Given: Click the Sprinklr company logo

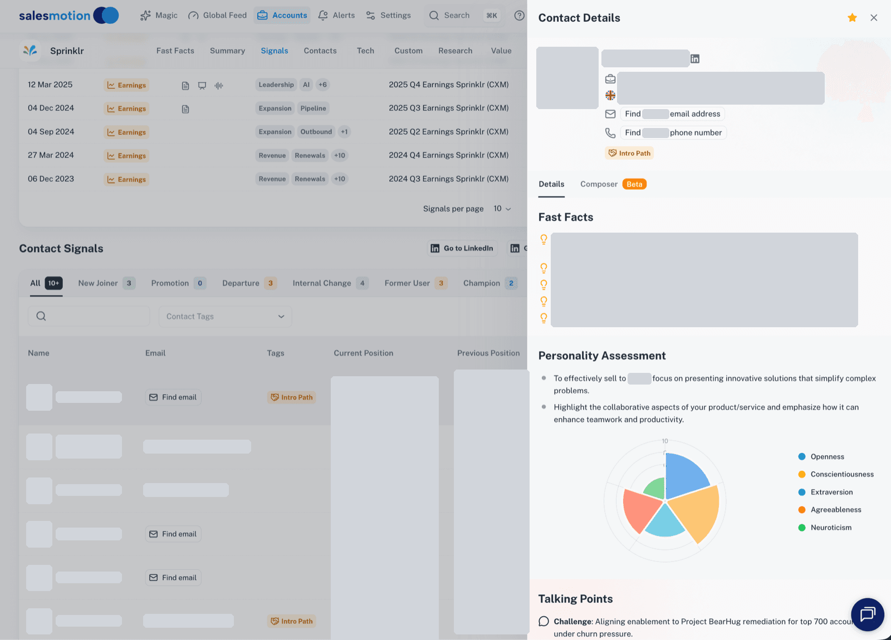Looking at the screenshot, I should click(30, 51).
